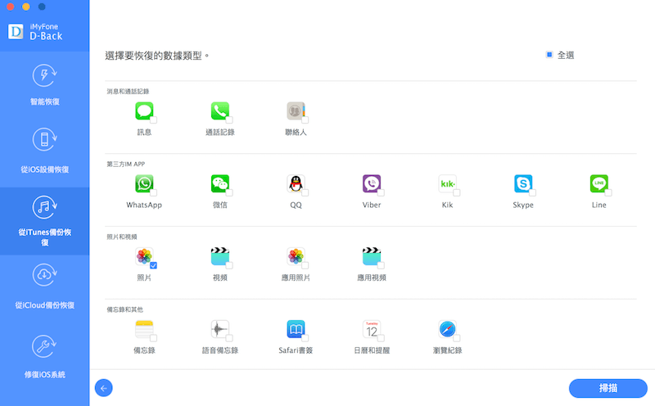Check the Contacts (聯絡人) checkbox
Image resolution: width=655 pixels, height=406 pixels.
click(305, 120)
